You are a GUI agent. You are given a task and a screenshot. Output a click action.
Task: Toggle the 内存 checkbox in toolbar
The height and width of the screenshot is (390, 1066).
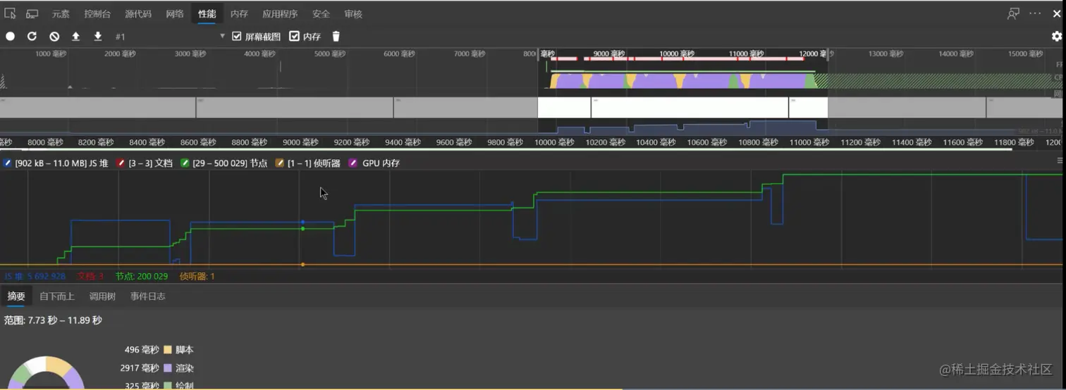click(x=295, y=36)
